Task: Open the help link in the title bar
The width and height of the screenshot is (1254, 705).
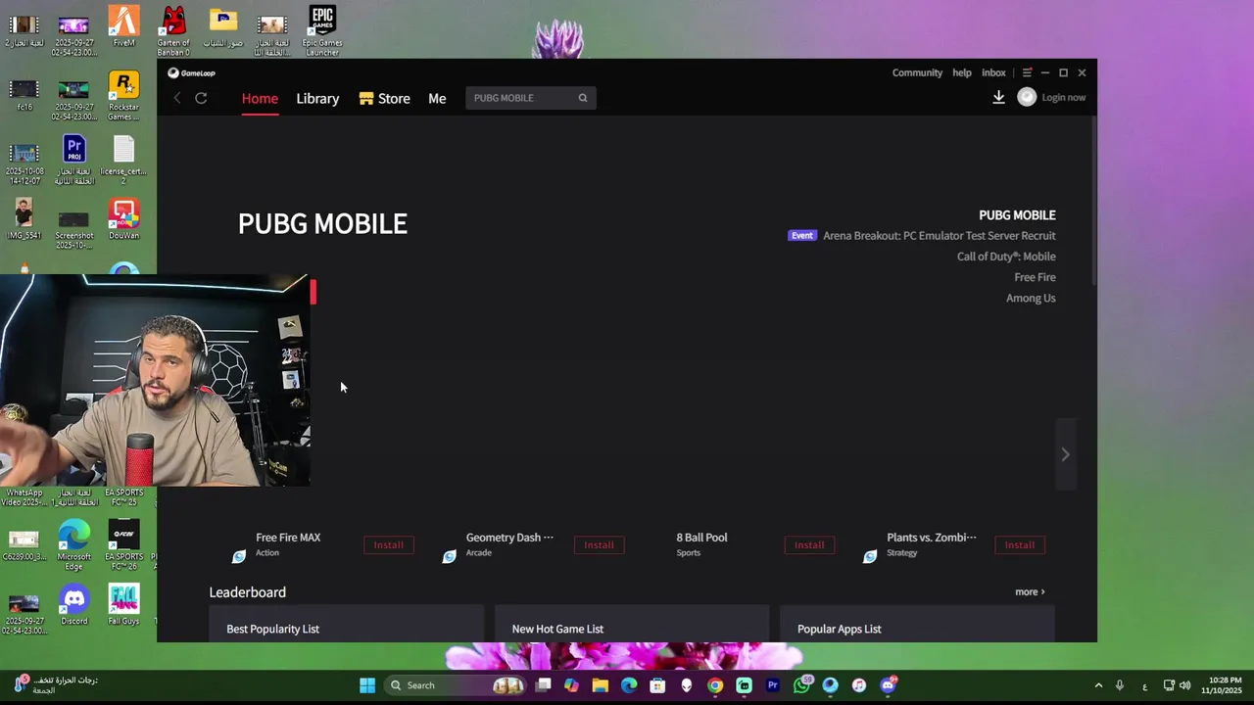Action: [962, 72]
